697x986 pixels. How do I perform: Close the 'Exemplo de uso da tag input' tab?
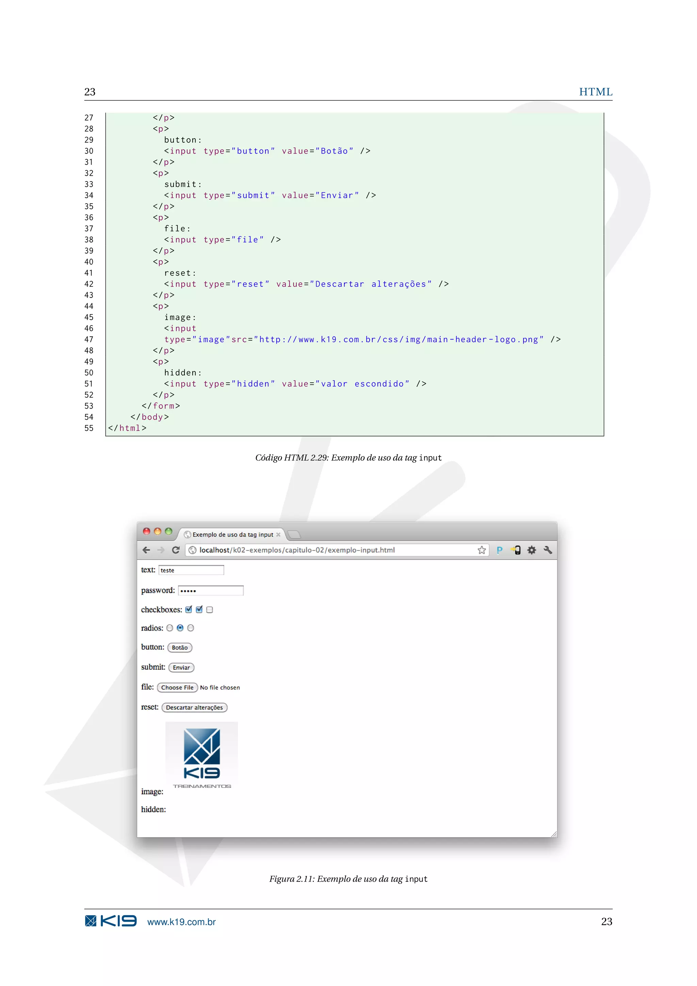pyautogui.click(x=278, y=535)
